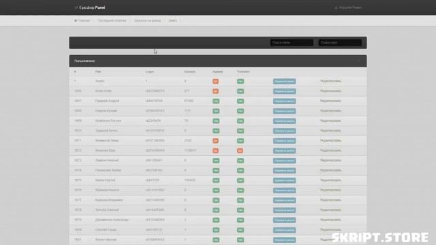Click the Login column header
Viewport: 436px width, 245px height.
pos(150,71)
